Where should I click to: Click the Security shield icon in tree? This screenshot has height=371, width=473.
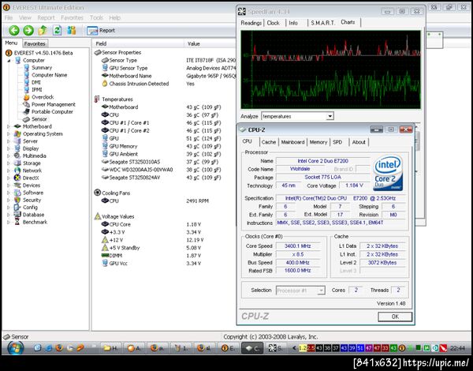point(17,200)
